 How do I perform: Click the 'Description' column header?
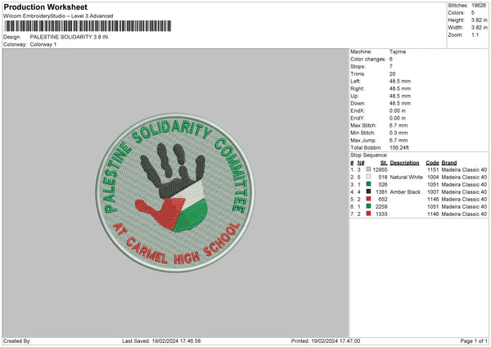click(x=404, y=163)
